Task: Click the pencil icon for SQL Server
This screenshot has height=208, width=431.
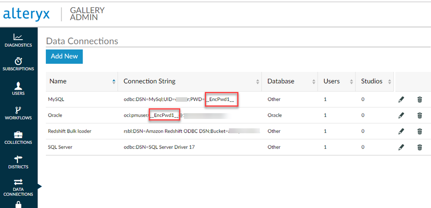Action: 401,147
